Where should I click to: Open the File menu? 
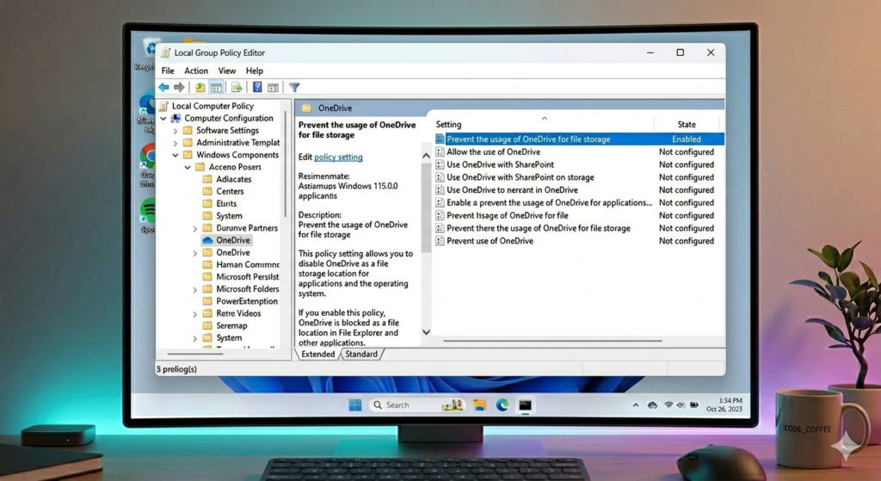click(168, 71)
